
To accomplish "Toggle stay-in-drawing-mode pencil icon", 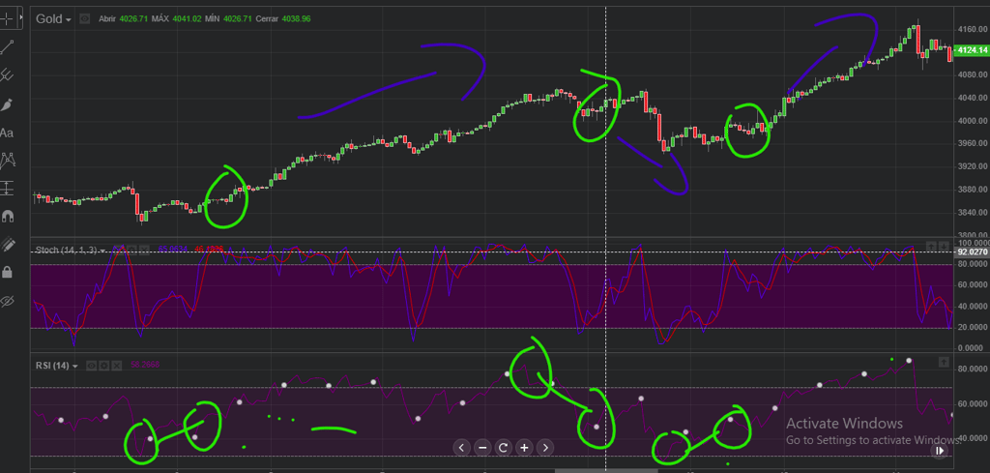I will pyautogui.click(x=7, y=245).
